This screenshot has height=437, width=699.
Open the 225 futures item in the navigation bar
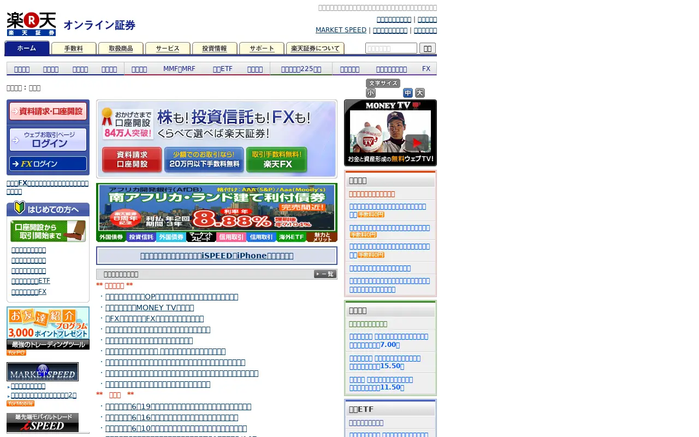(301, 69)
